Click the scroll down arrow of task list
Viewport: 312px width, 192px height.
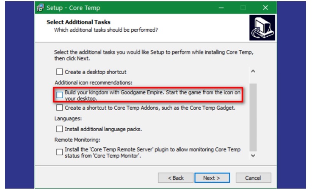[x=253, y=156]
